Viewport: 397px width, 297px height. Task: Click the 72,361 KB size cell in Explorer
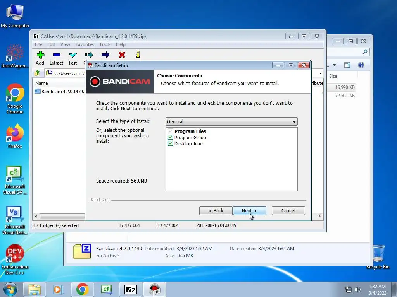tap(345, 96)
